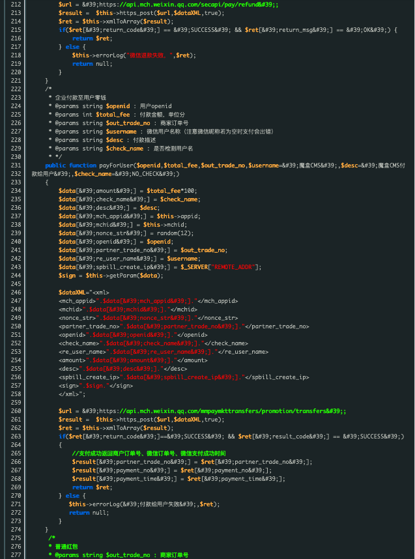Click the '</openid>' closing tag
This screenshot has height=559, width=415.
pyautogui.click(x=192, y=335)
